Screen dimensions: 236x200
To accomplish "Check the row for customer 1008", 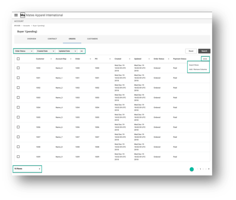I will click(18, 147).
